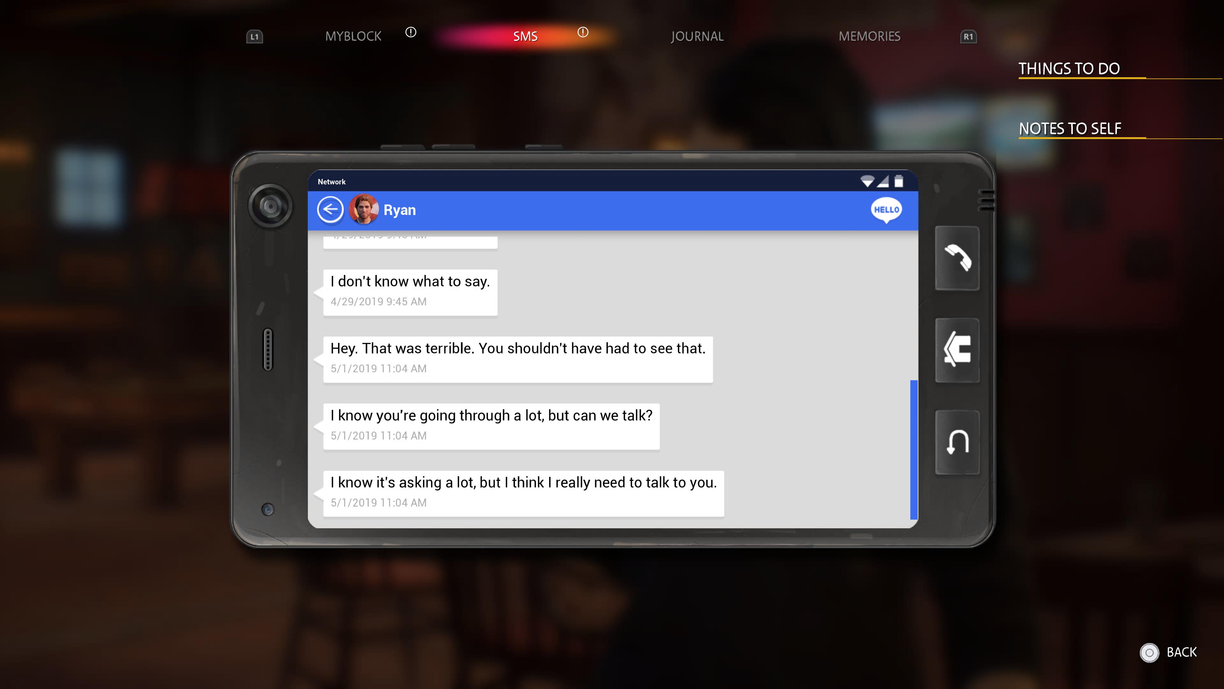
Task: Select the SMS tab
Action: (525, 37)
